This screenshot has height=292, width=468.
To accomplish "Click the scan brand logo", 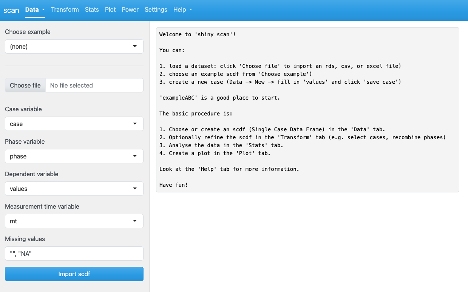I will click(11, 10).
